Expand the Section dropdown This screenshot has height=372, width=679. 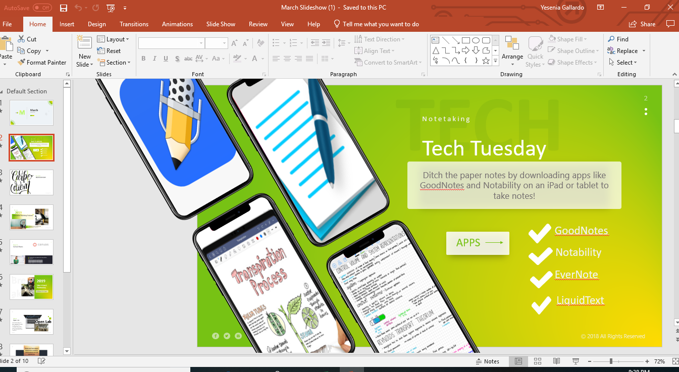[x=114, y=63]
